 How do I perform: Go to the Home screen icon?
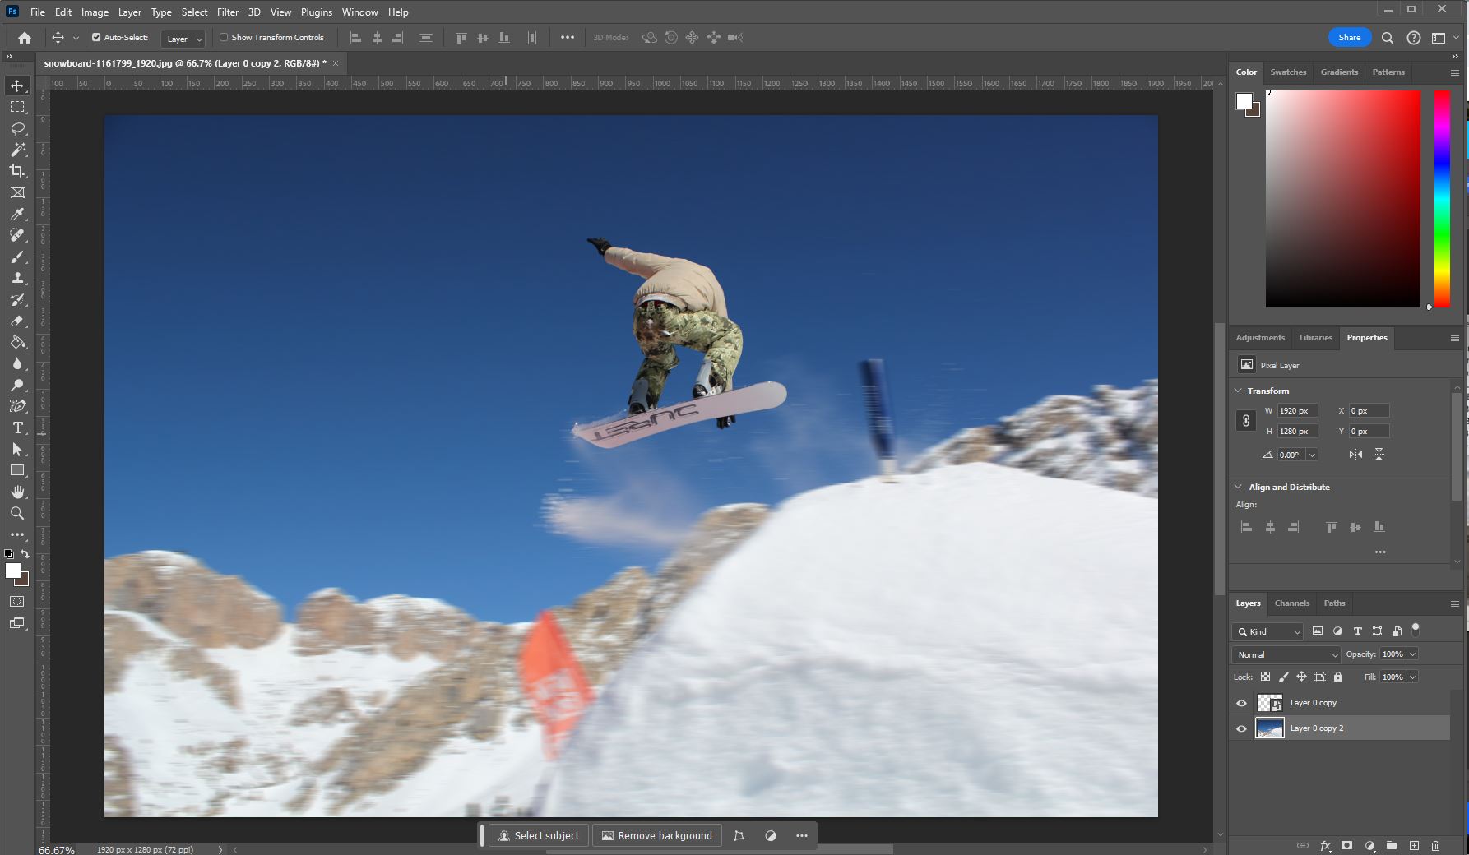(25, 38)
